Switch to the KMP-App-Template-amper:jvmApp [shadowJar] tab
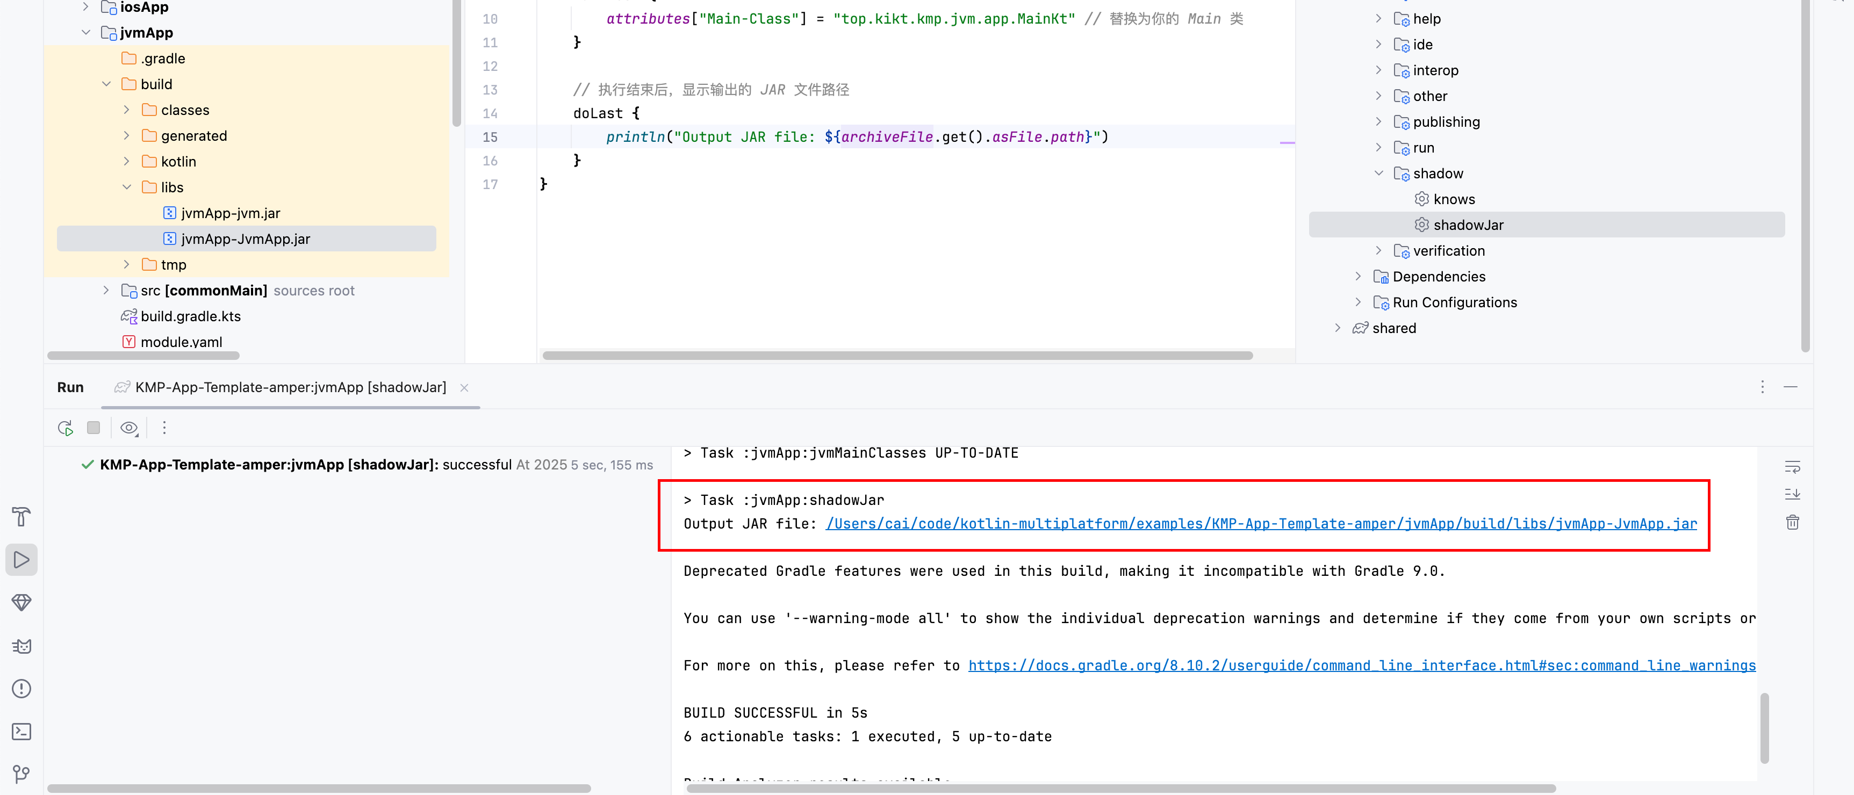1854x795 pixels. (290, 387)
